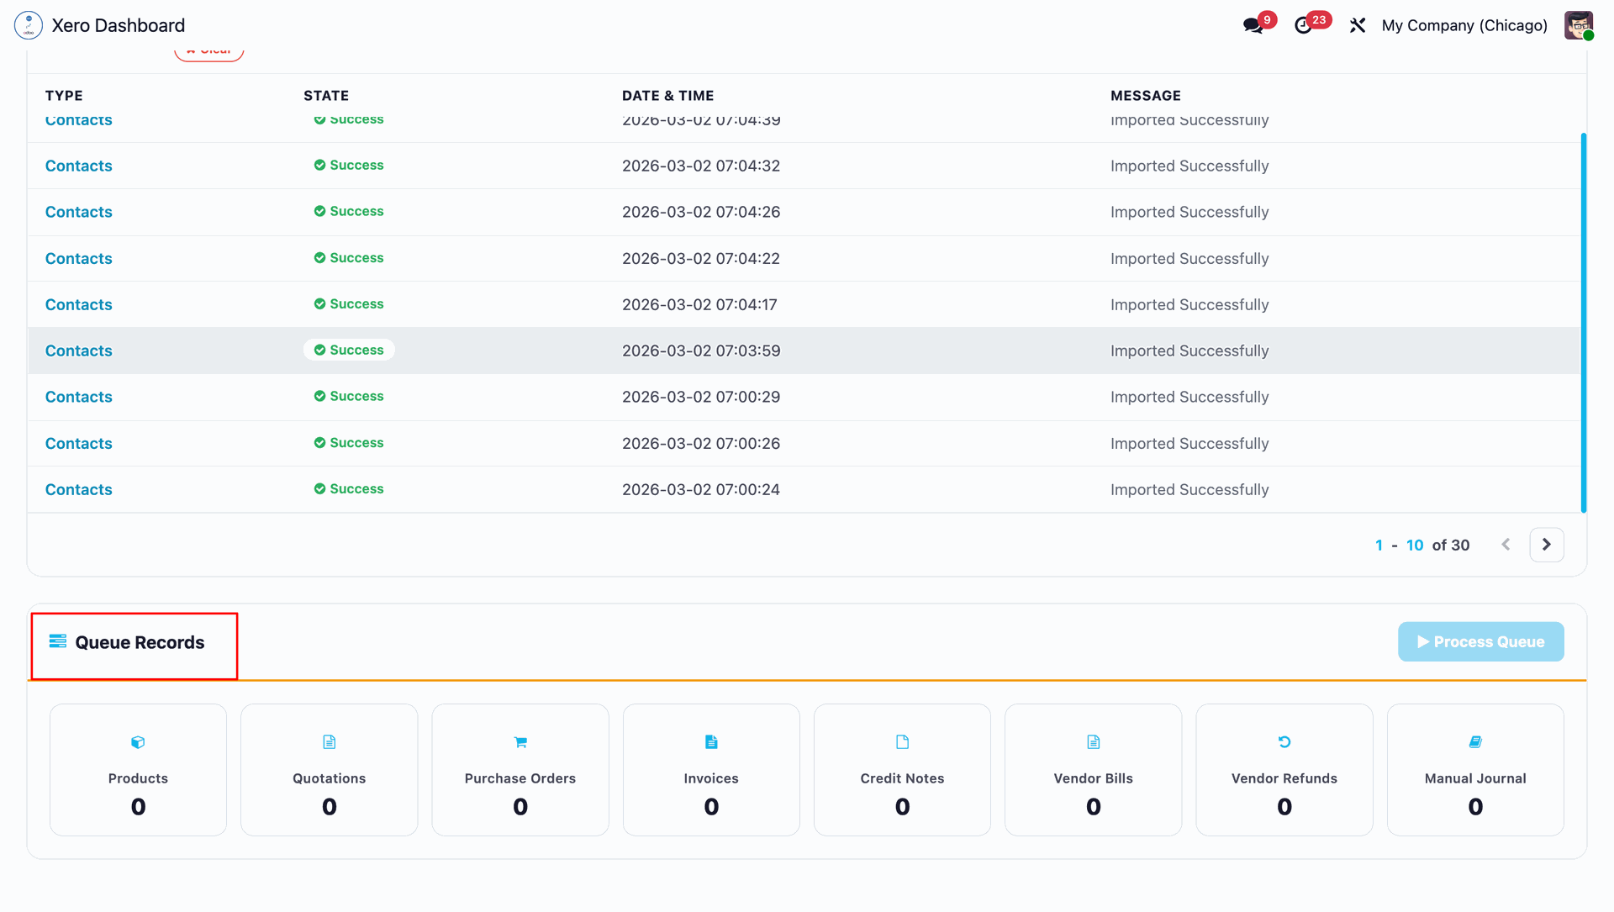Open the Invoices queue card
This screenshot has width=1614, height=912.
711,769
